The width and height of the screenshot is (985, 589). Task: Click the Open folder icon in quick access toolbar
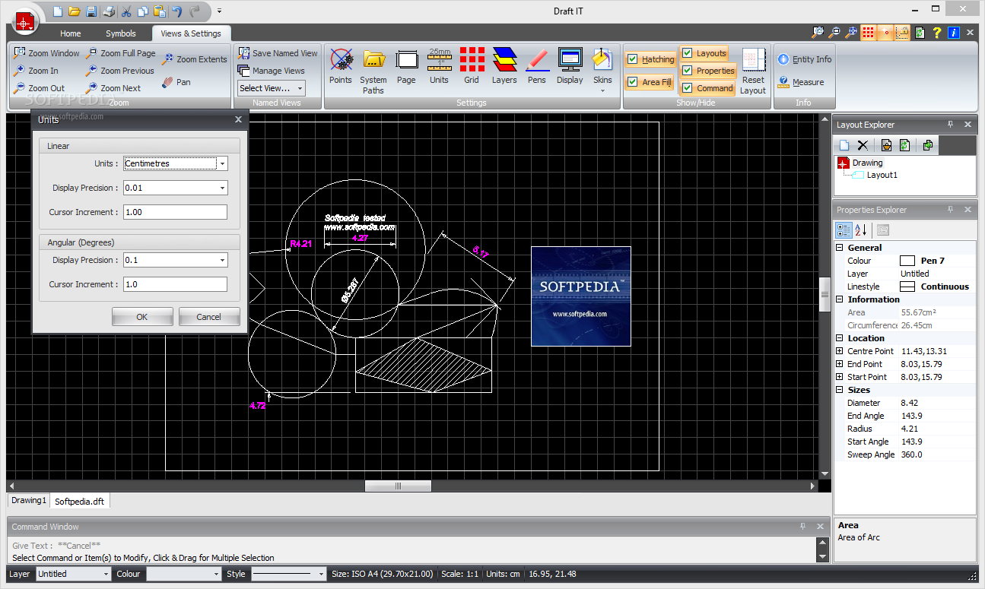pos(75,11)
